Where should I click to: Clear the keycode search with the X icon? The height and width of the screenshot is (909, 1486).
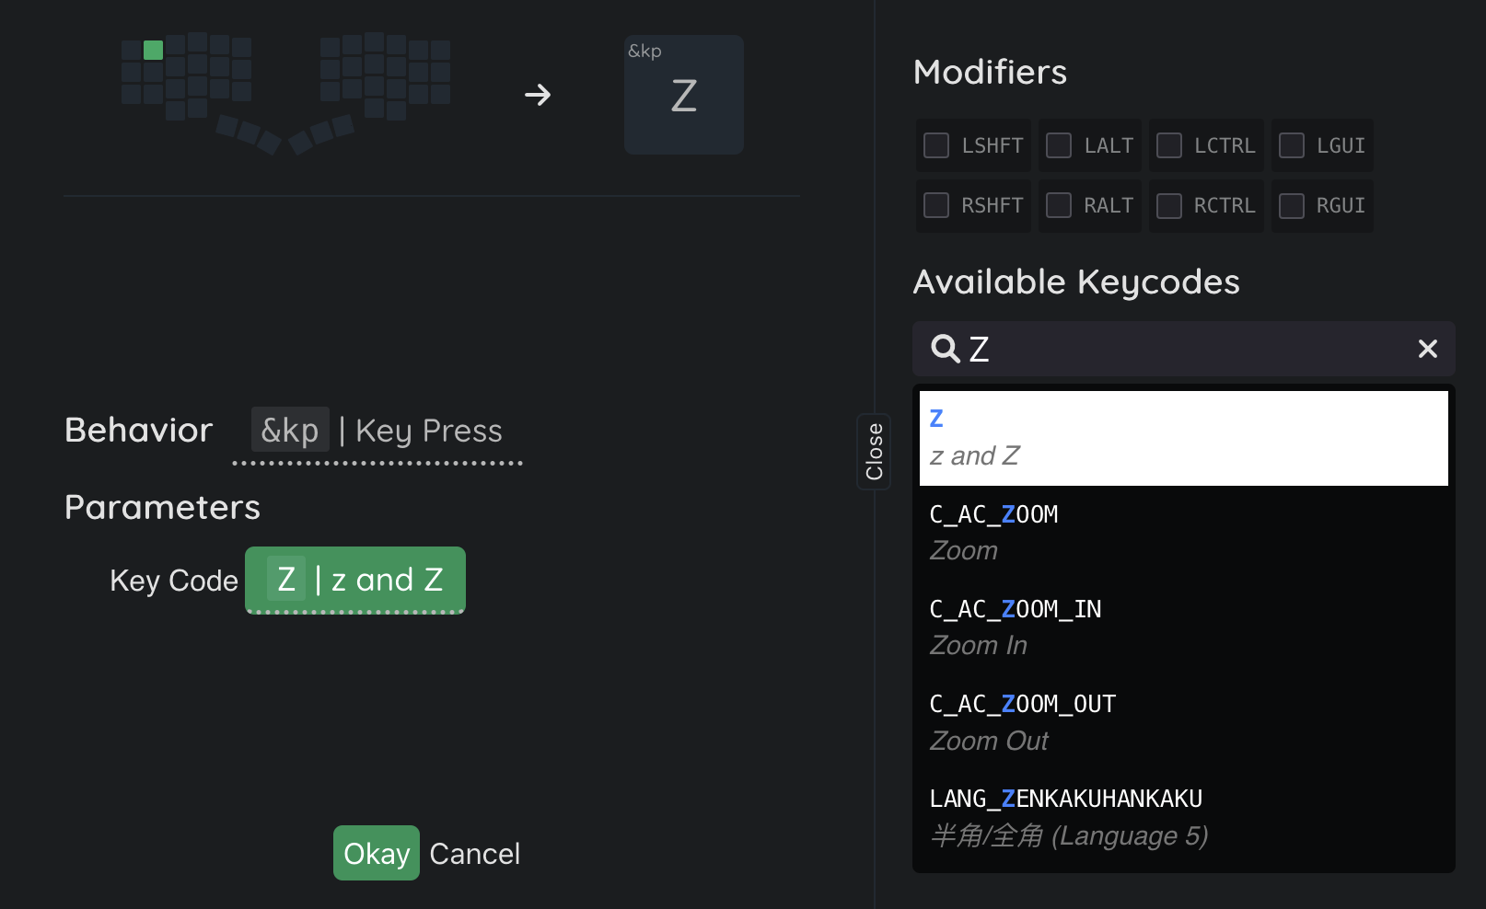coord(1427,349)
